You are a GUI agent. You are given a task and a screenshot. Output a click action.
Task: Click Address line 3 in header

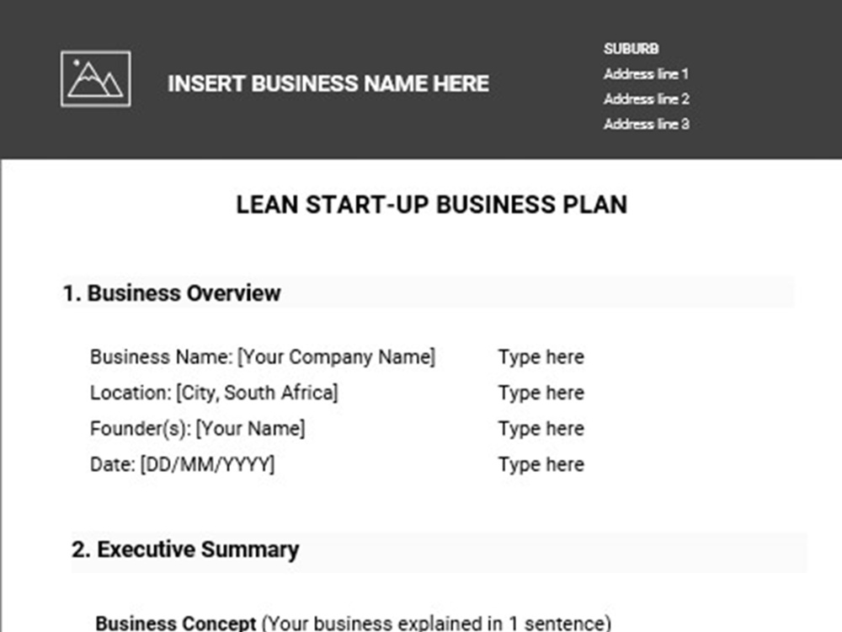(647, 124)
